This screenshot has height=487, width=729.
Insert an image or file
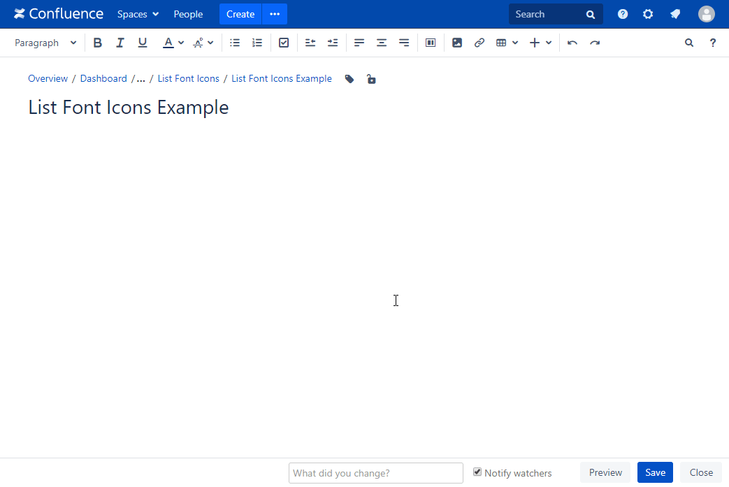point(457,43)
